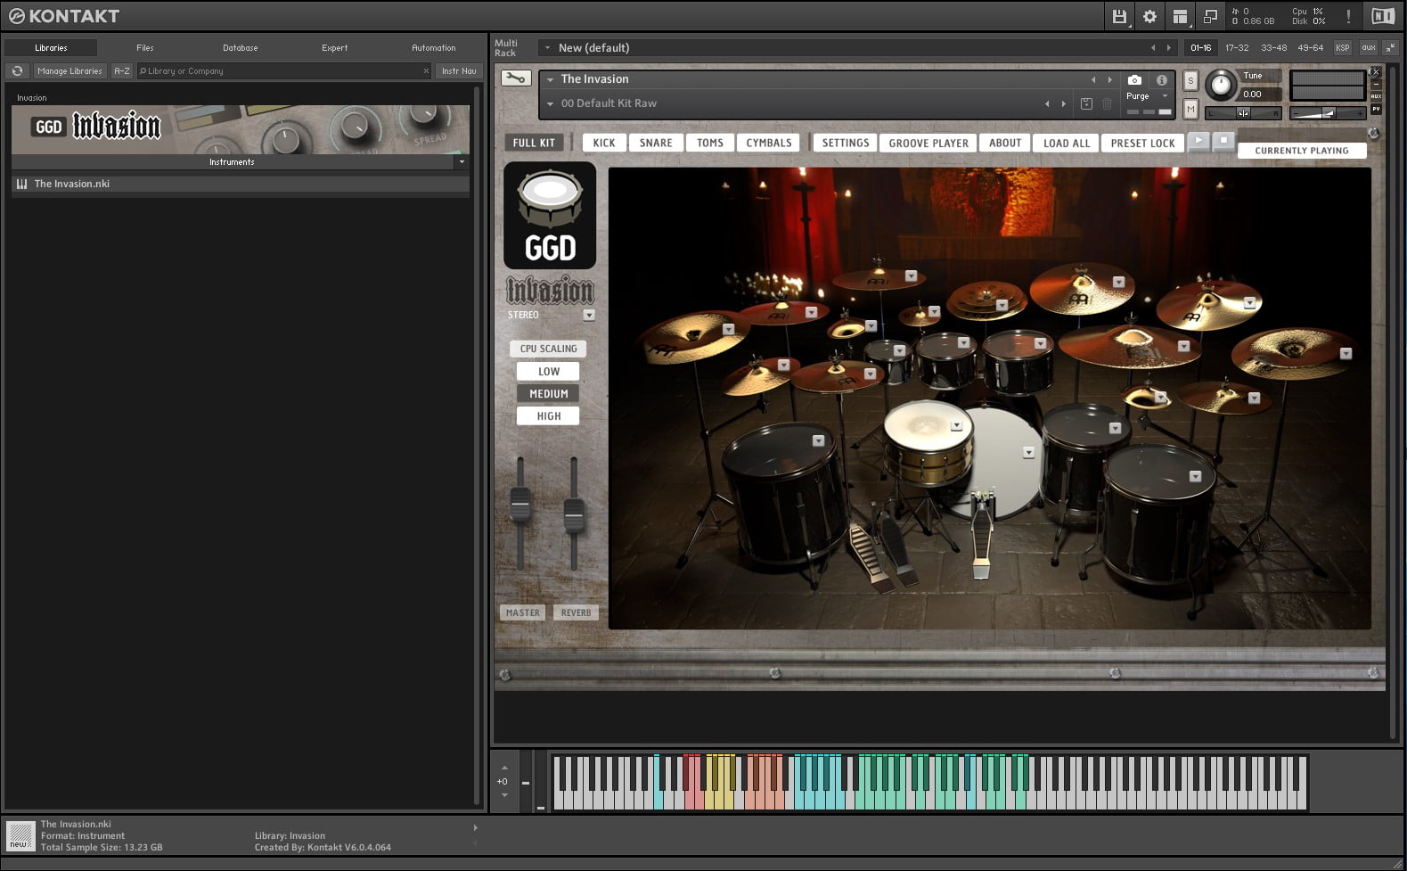Toggle PRESET LOCK

click(x=1142, y=143)
